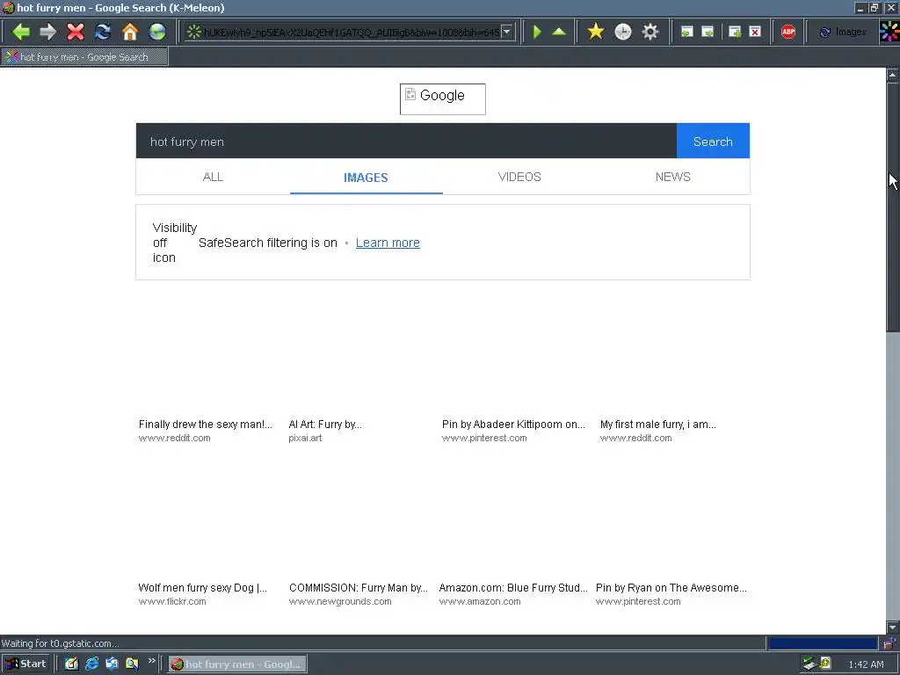Open 'COMMISSION: Furry Man by...' result
This screenshot has width=900, height=675.
359,588
